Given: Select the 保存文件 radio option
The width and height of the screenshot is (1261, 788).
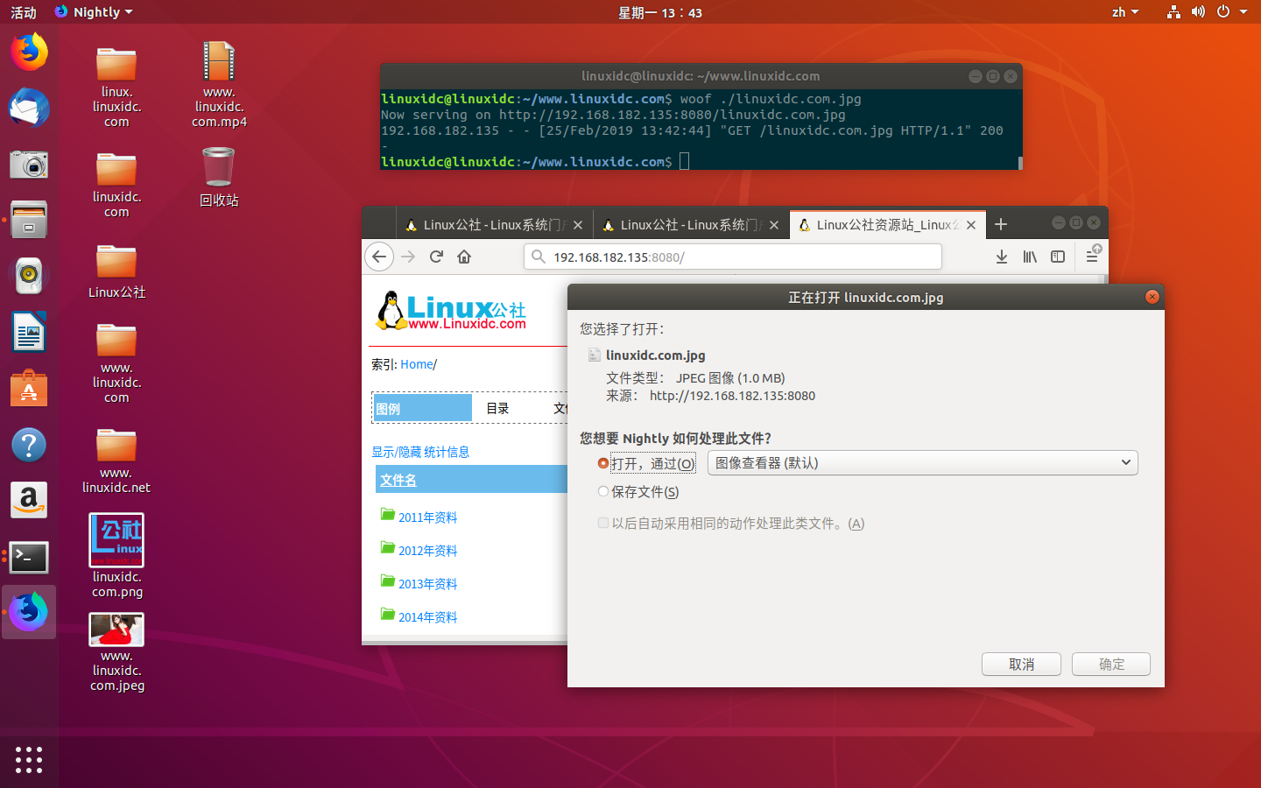Looking at the screenshot, I should (x=603, y=492).
